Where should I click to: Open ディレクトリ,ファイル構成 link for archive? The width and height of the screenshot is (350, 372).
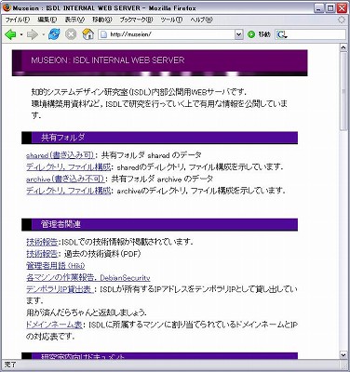tap(68, 191)
